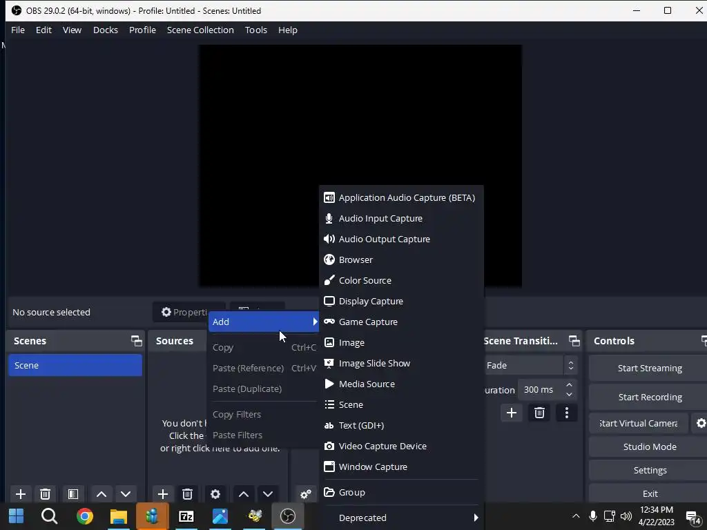707x530 pixels.
Task: Remove selected scene with trash icon
Action: [x=45, y=494]
